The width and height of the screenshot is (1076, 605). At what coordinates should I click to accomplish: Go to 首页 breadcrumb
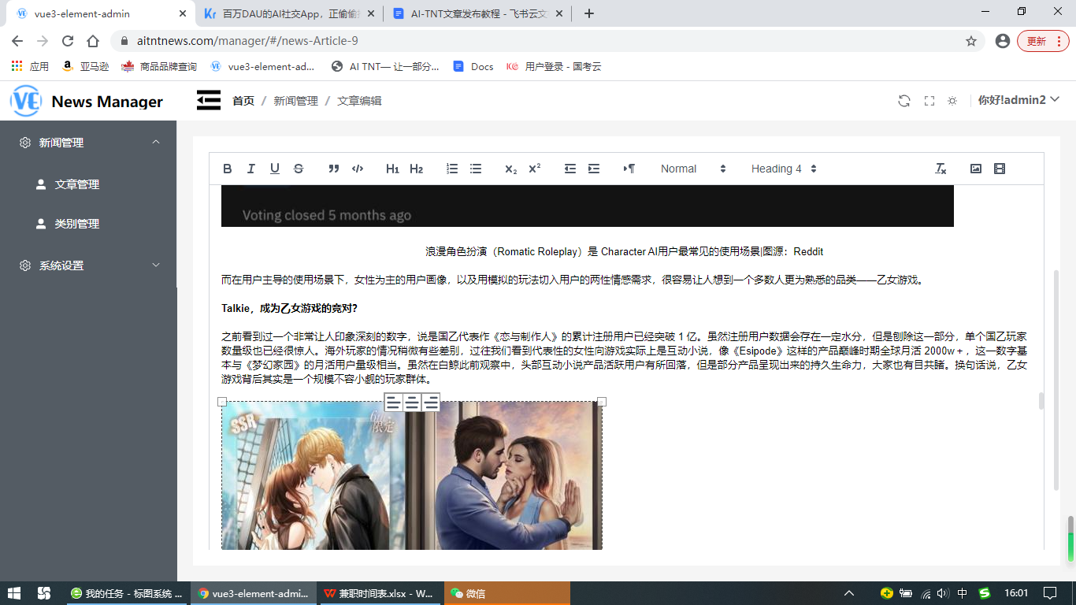[x=243, y=101]
